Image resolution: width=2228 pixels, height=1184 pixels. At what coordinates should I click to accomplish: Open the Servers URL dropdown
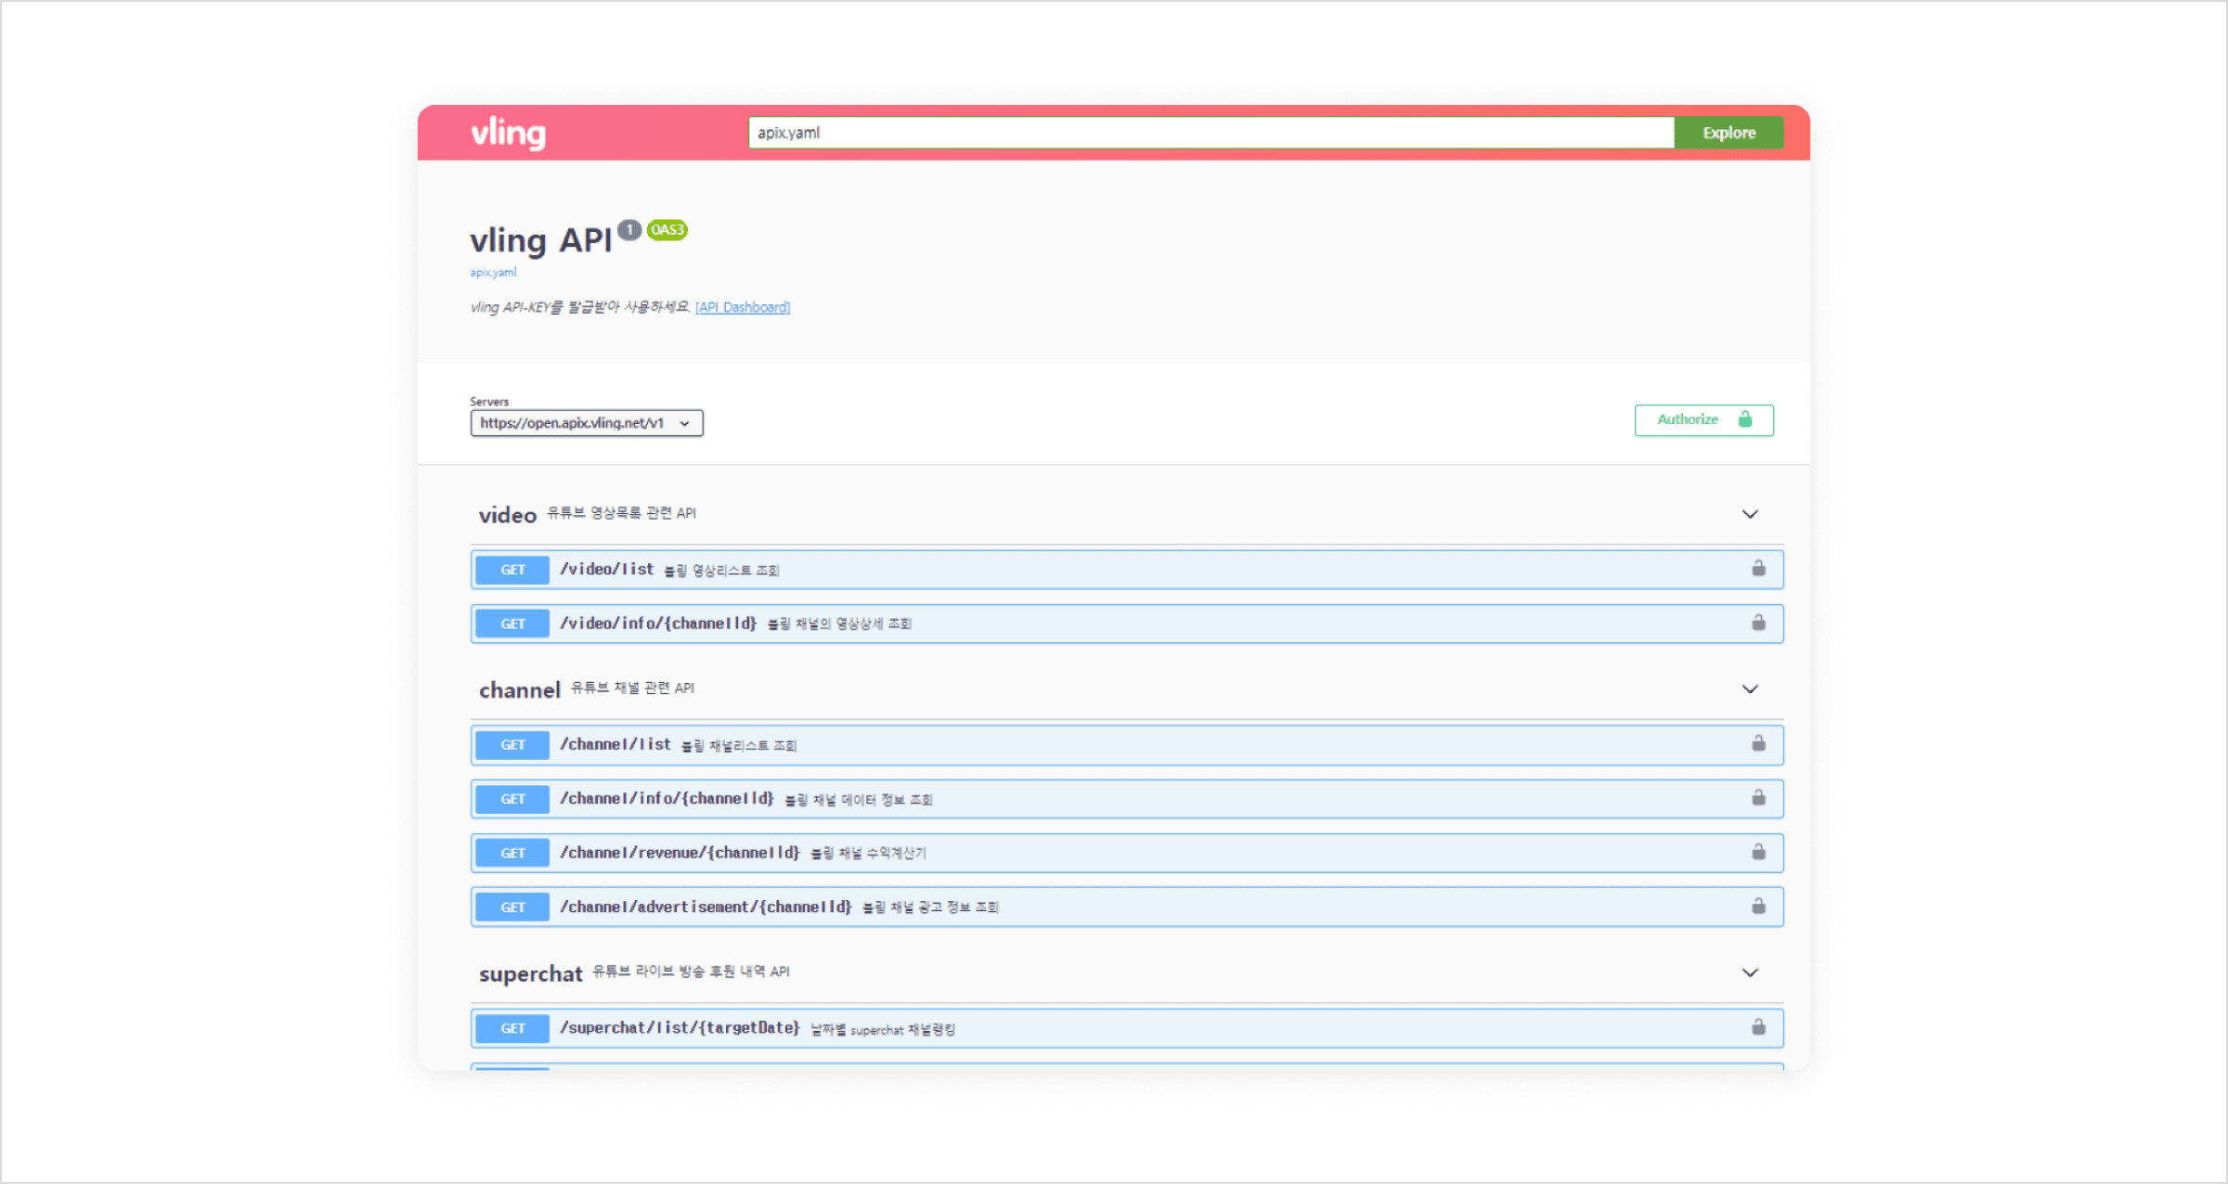tap(586, 423)
